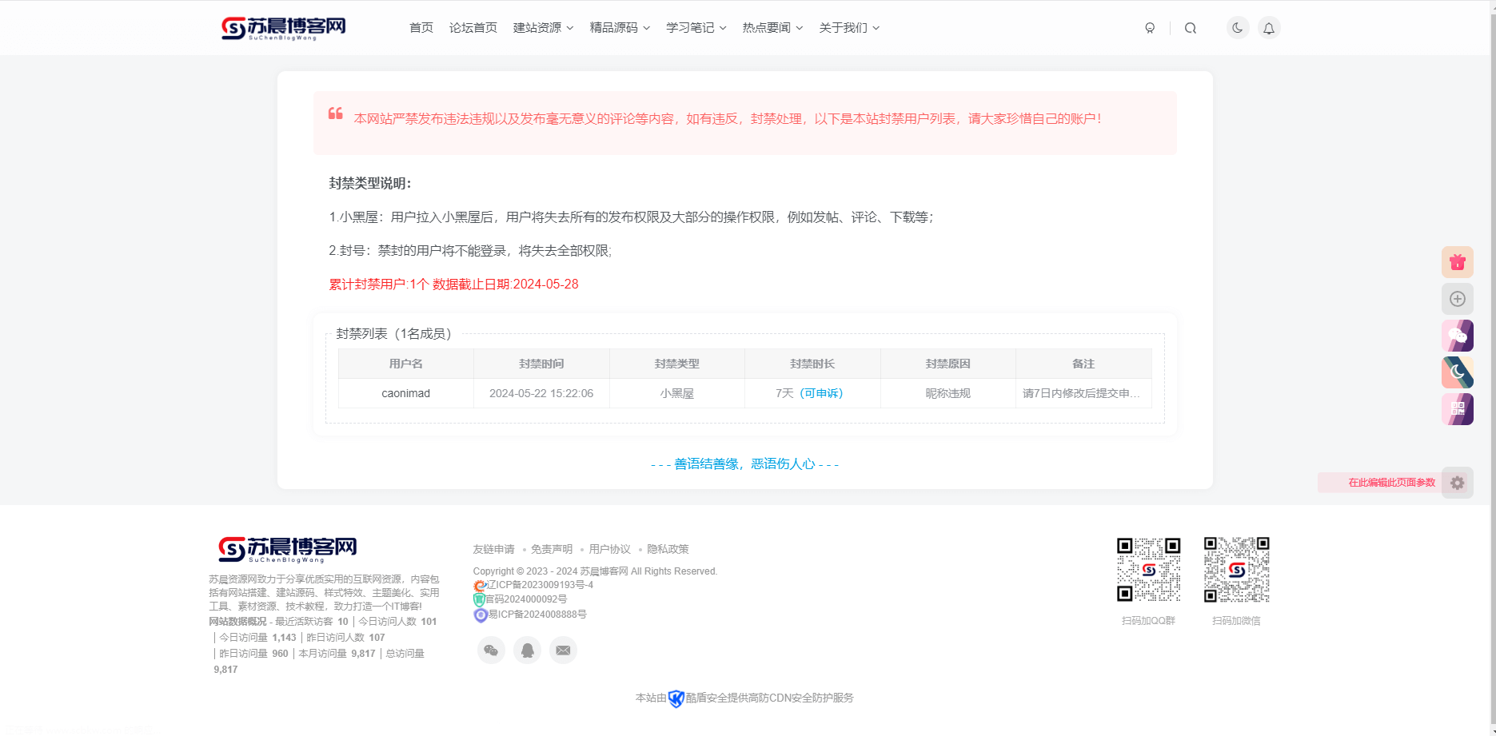Open the lightbulb icon in top bar

pos(1150,28)
